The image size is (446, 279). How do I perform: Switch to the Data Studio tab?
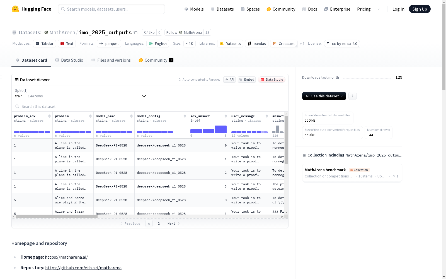click(x=69, y=60)
